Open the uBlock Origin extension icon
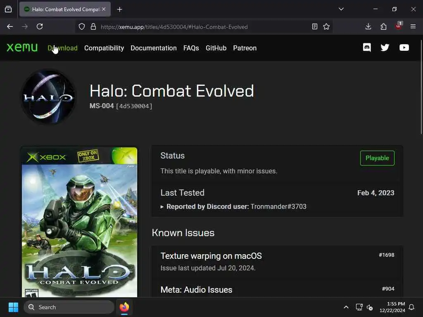The height and width of the screenshot is (317, 423). (x=399, y=26)
